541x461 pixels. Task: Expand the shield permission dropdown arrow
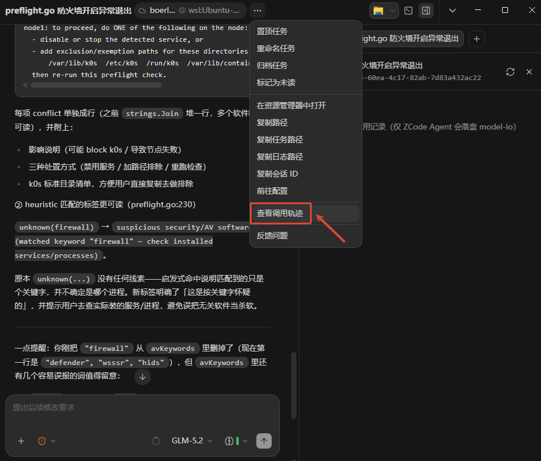(53, 441)
